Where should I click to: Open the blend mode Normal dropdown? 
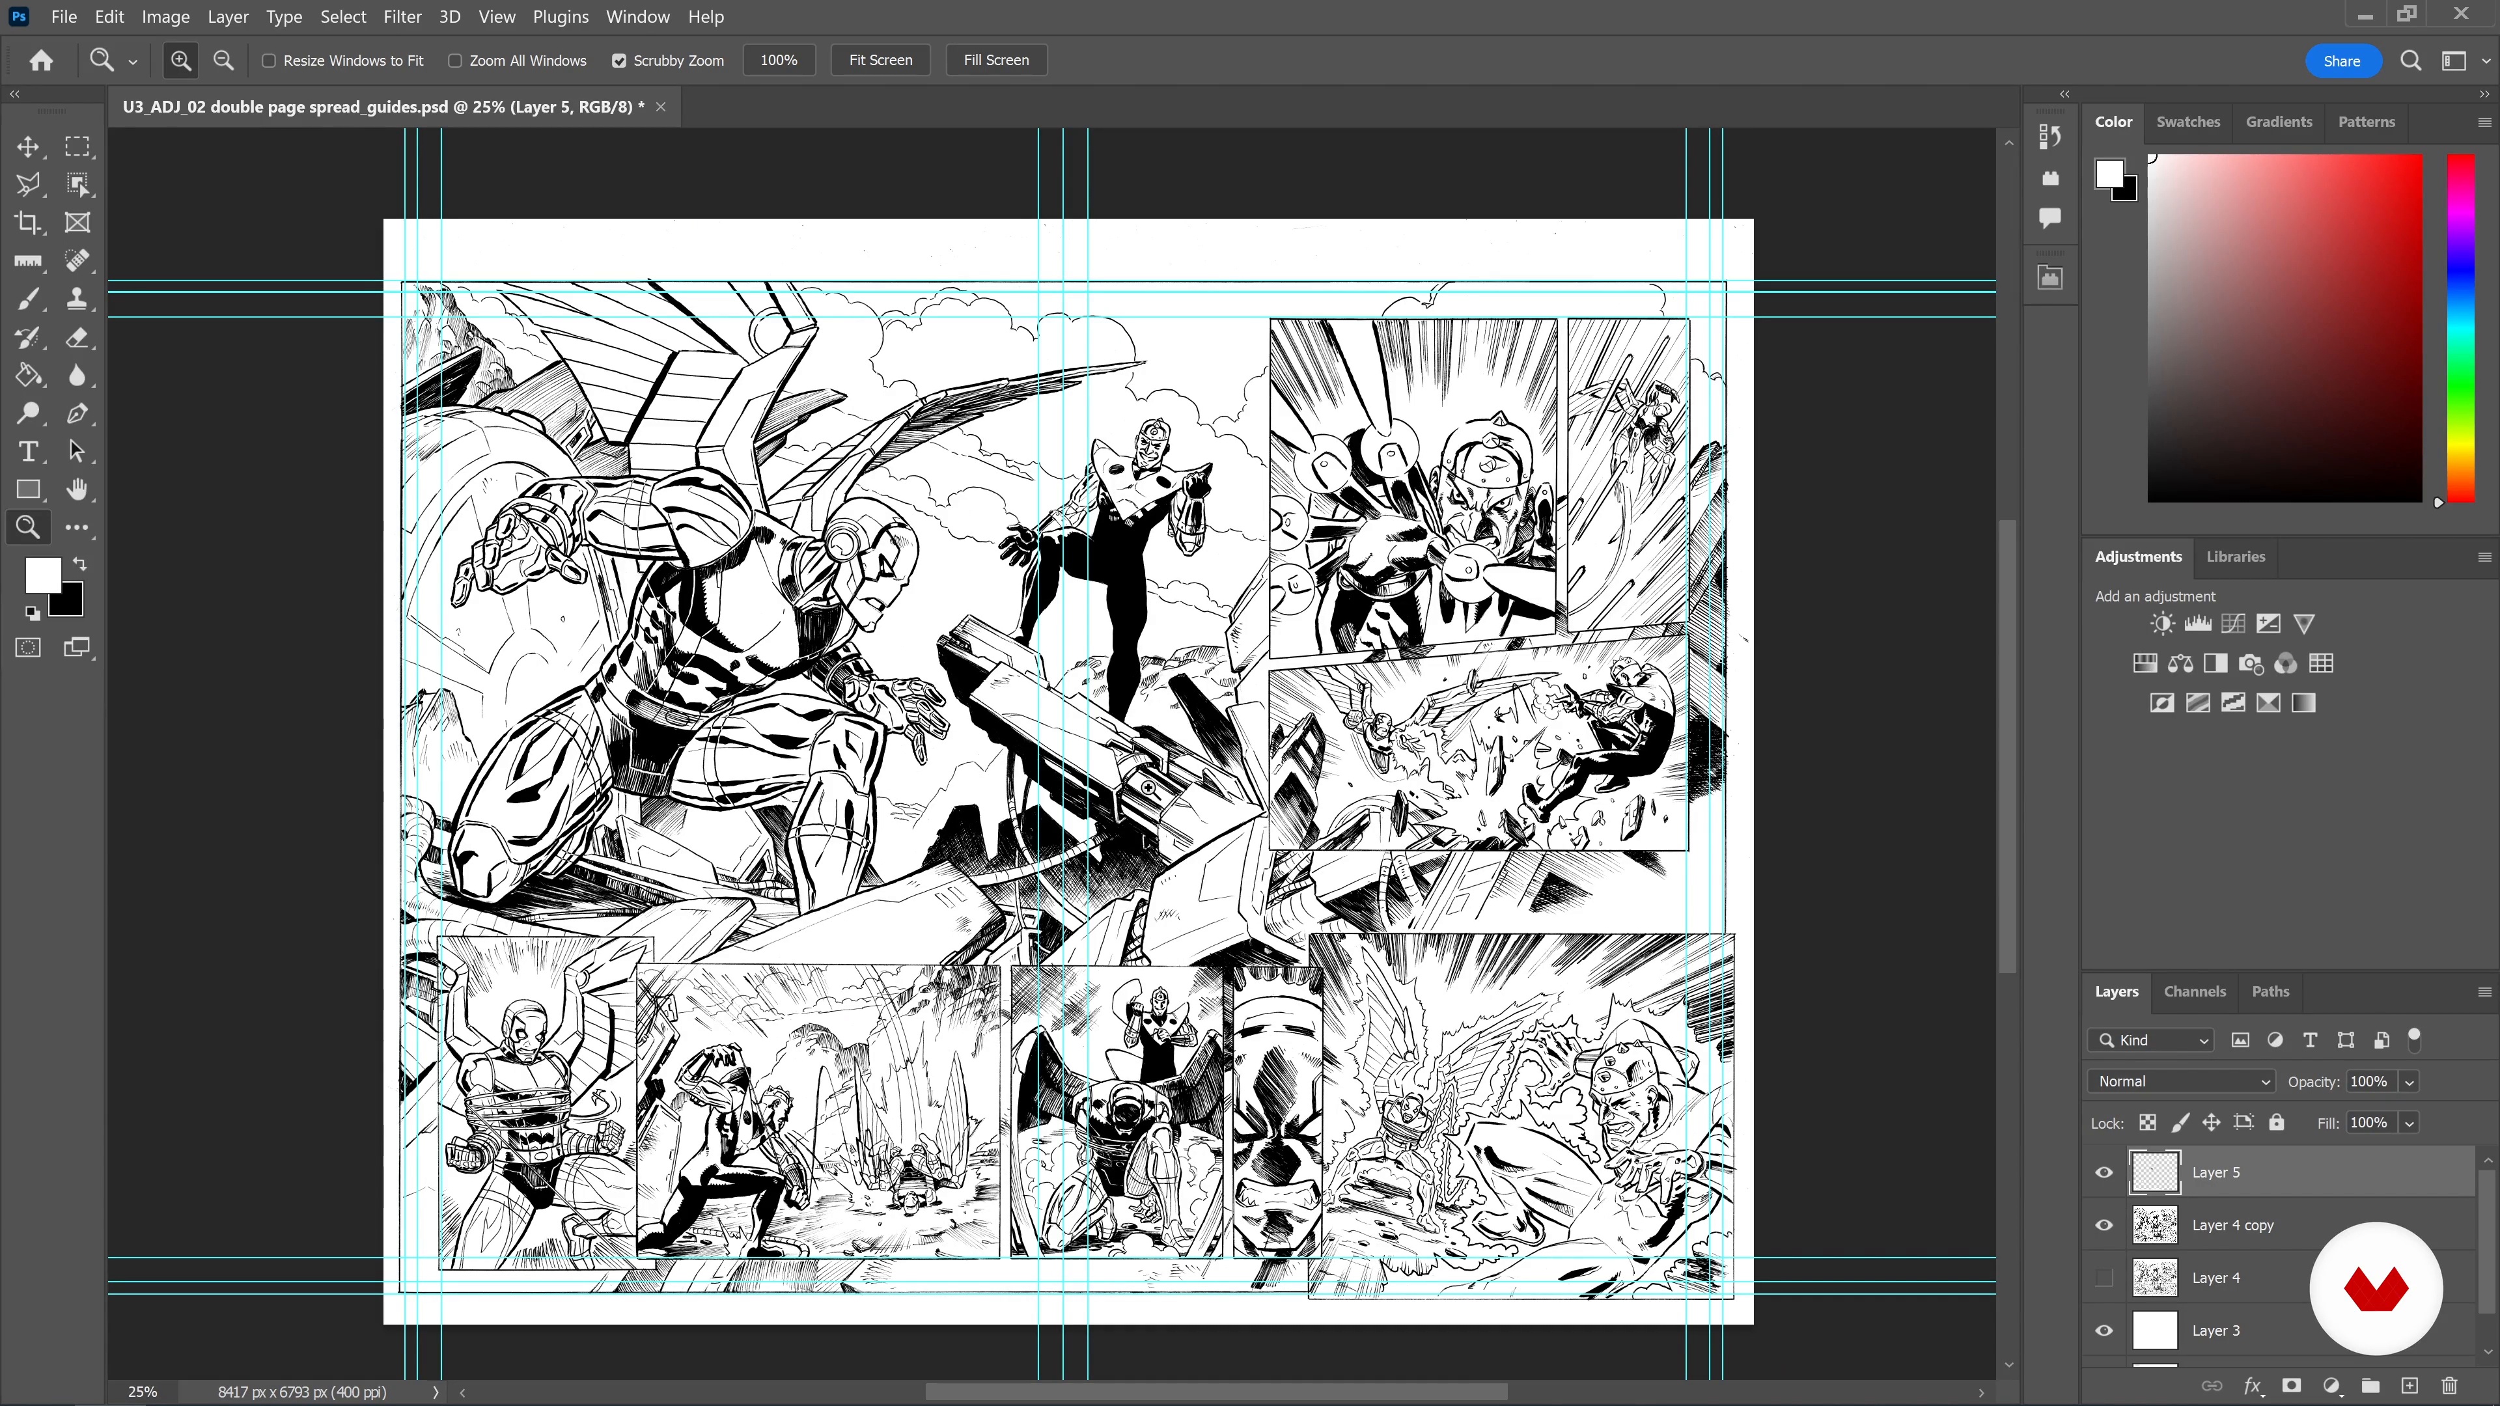click(x=2182, y=1081)
